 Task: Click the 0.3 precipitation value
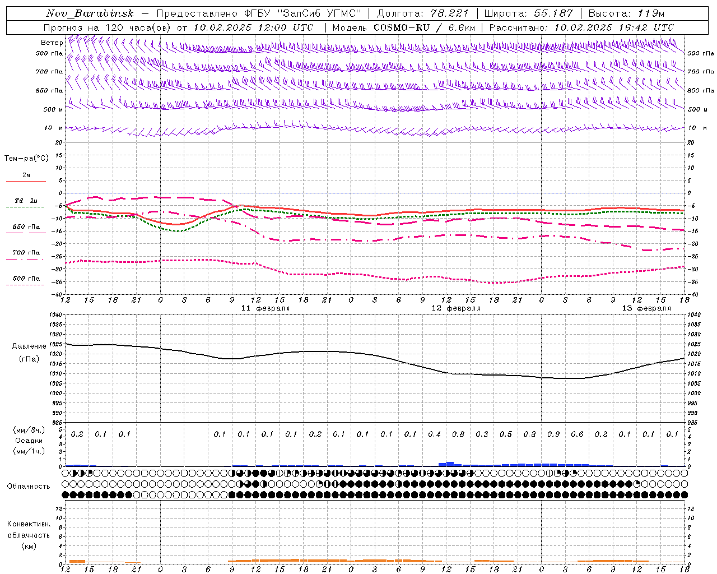point(482,434)
